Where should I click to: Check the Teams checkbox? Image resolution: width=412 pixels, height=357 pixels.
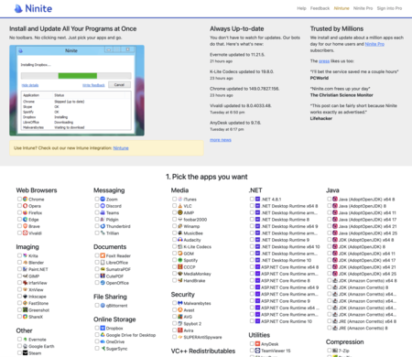(97, 212)
